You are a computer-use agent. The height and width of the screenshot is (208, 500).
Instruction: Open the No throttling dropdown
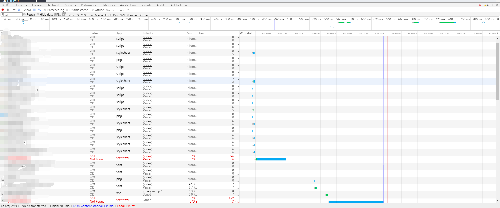pos(117,10)
